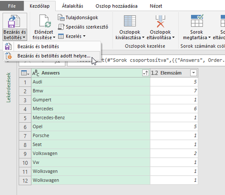Expand the Előnézet frissítése dropdown
This screenshot has width=225, height=195.
pyautogui.click(x=54, y=38)
